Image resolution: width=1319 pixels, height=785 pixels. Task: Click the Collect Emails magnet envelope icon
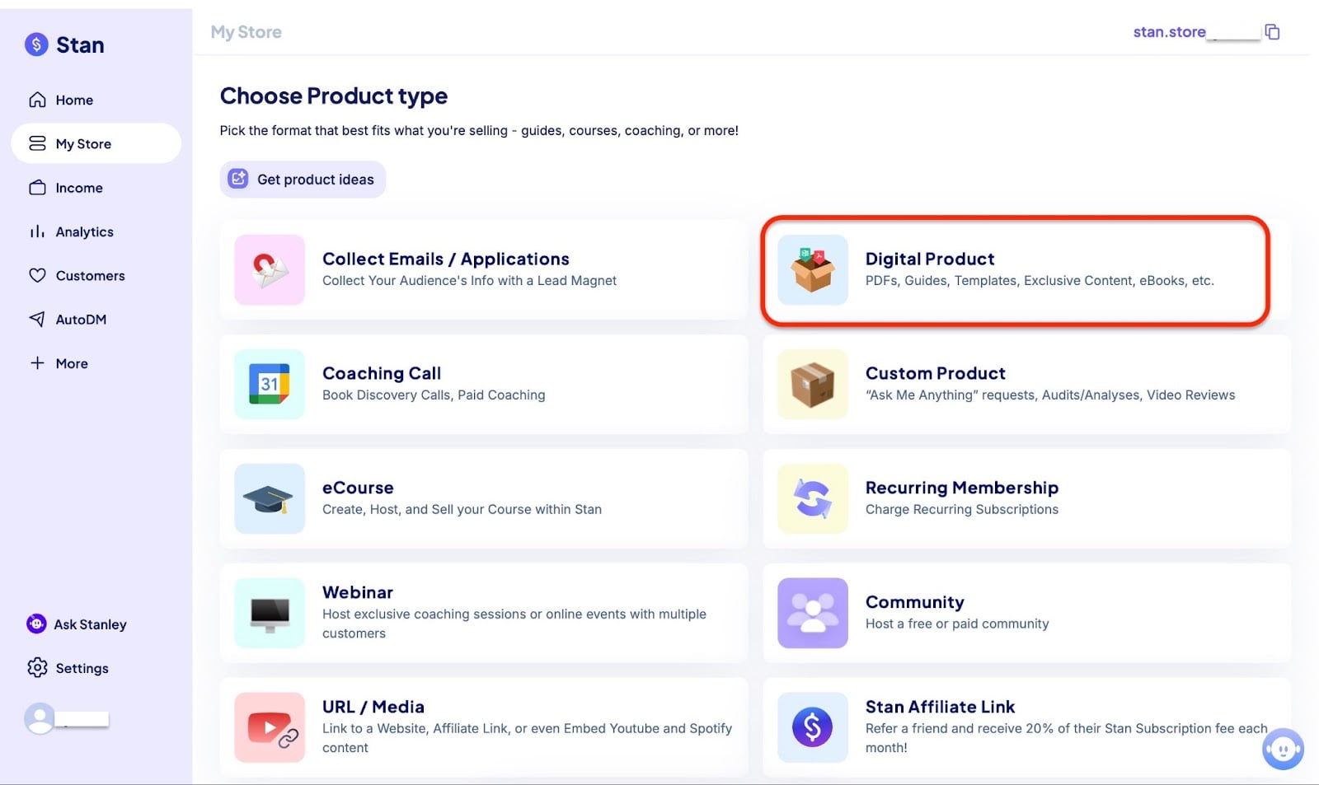coord(270,270)
